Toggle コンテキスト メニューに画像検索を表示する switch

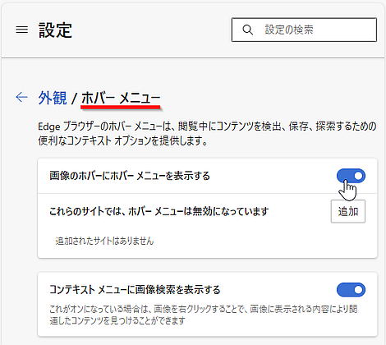(351, 290)
